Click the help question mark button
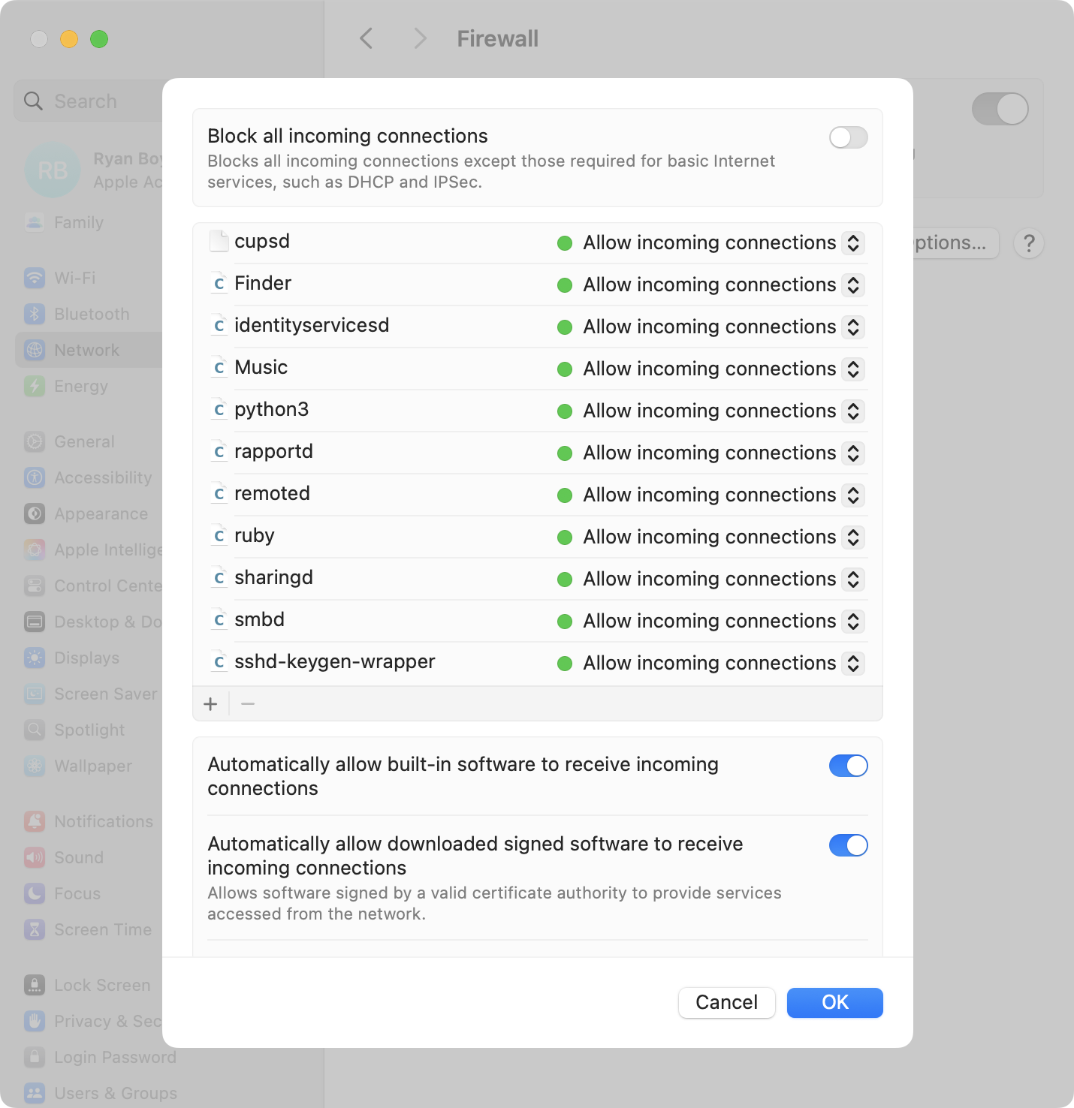 1028,243
